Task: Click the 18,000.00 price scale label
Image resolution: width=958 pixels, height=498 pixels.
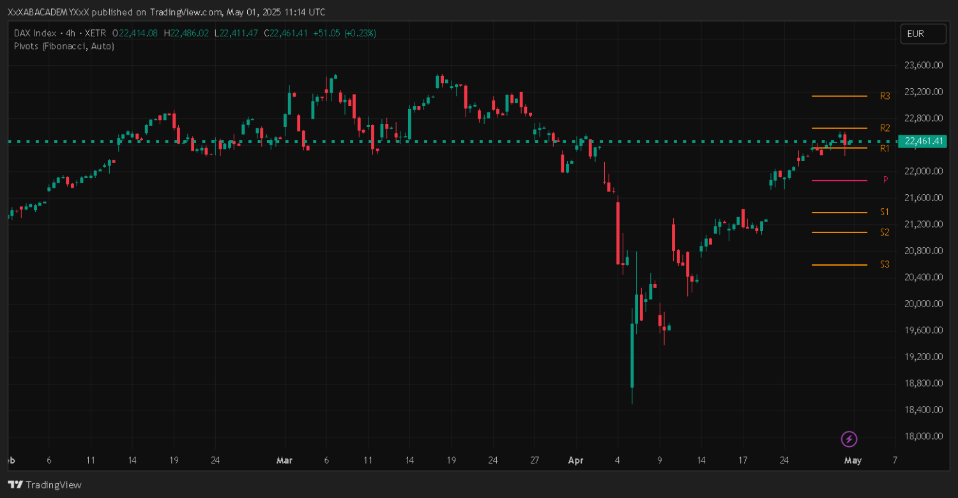Action: [x=924, y=437]
